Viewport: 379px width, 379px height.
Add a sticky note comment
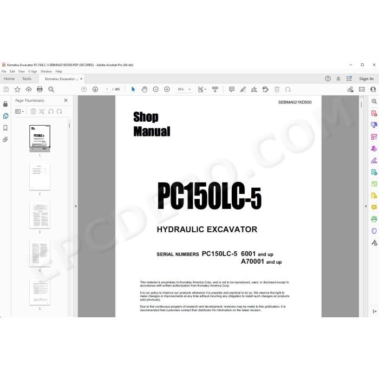232,89
